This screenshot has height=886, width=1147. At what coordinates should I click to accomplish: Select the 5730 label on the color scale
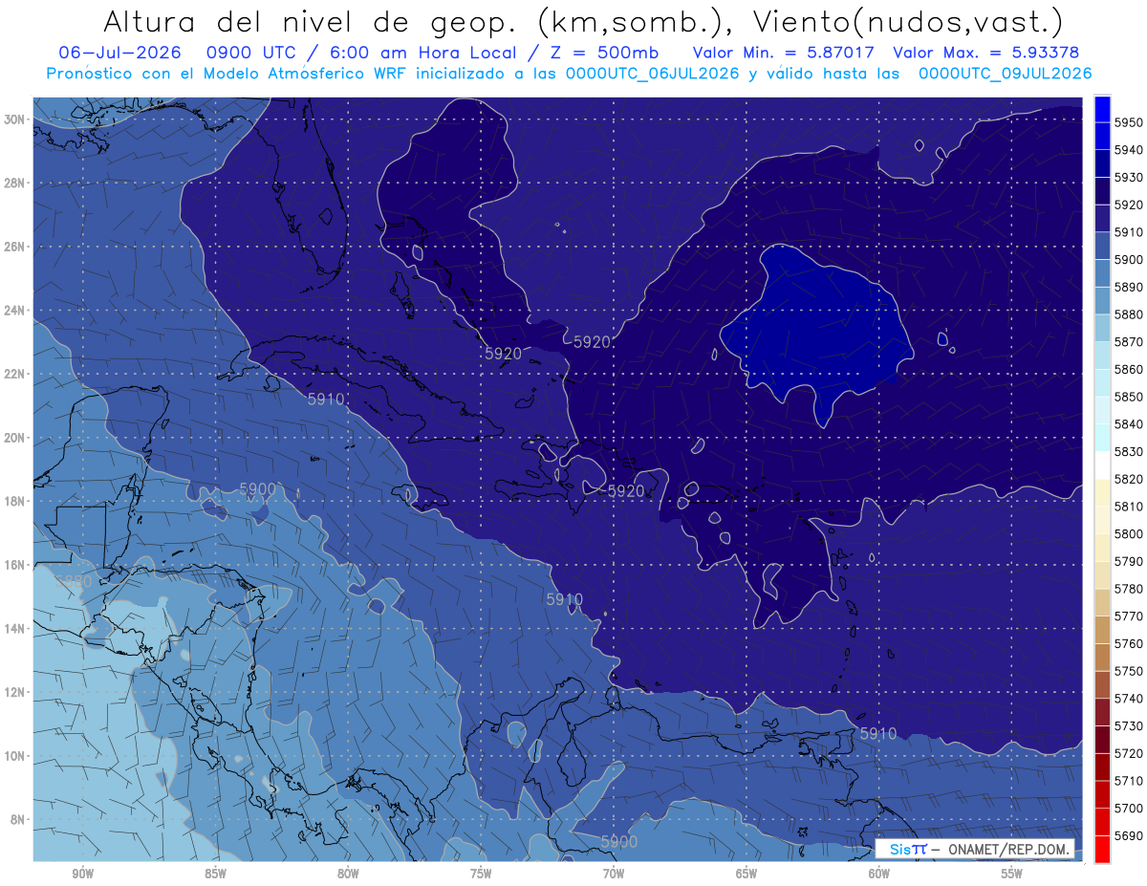[1129, 725]
